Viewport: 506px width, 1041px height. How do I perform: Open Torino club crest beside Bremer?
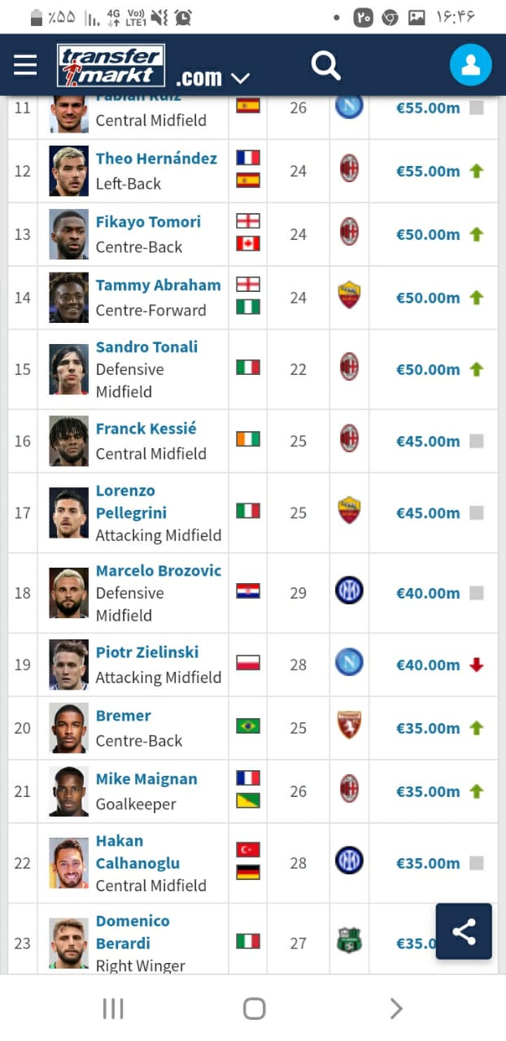pyautogui.click(x=349, y=725)
